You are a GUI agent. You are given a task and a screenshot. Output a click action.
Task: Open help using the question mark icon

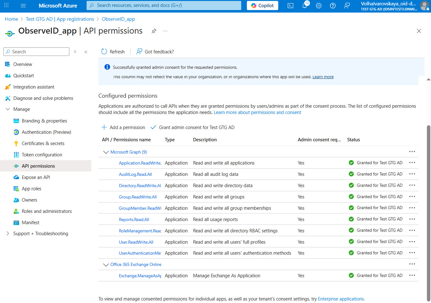[333, 5]
